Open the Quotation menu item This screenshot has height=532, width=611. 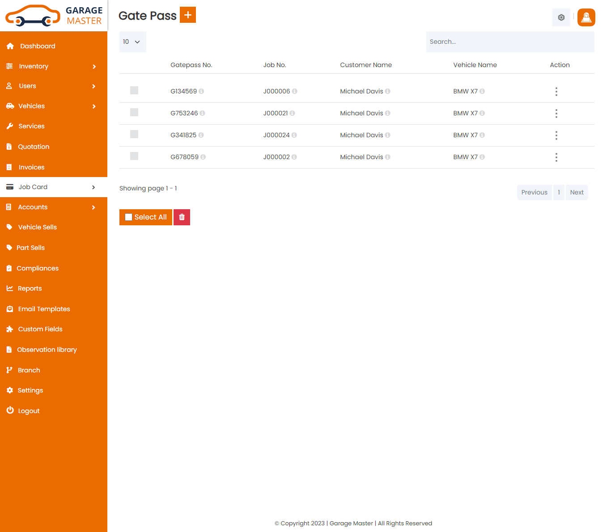tap(34, 147)
